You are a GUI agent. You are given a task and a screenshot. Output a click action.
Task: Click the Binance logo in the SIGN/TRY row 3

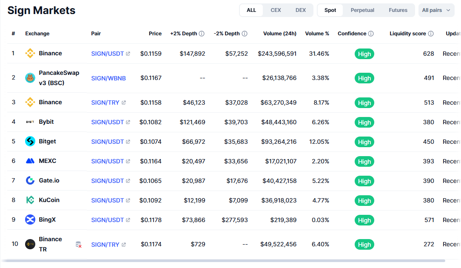pyautogui.click(x=30, y=102)
